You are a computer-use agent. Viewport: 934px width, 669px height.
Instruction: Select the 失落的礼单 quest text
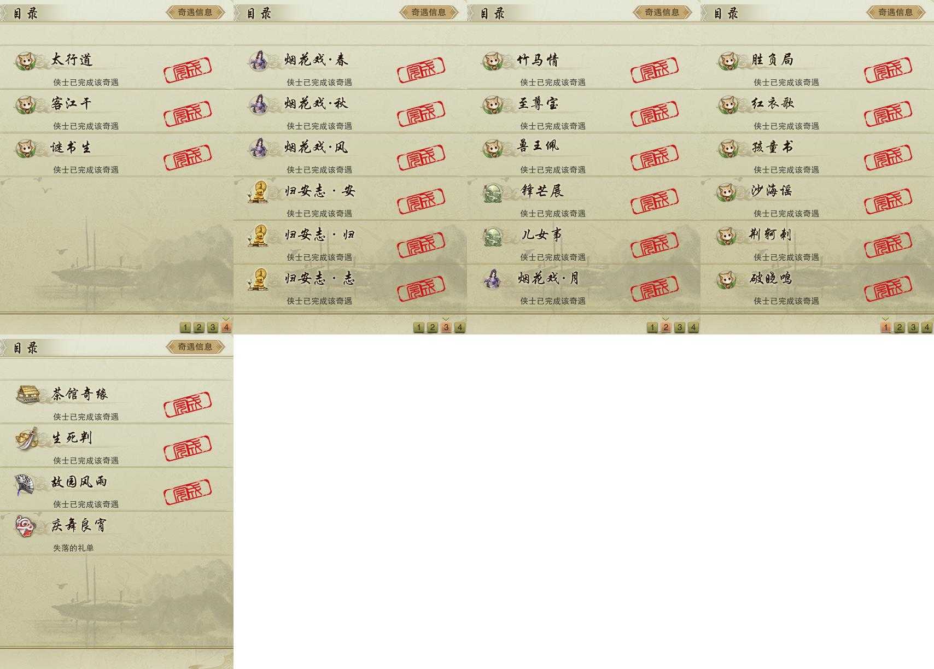coord(73,548)
